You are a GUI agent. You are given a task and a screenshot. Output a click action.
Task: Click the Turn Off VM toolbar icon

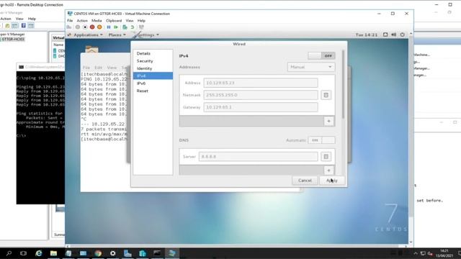pyautogui.click(x=85, y=27)
